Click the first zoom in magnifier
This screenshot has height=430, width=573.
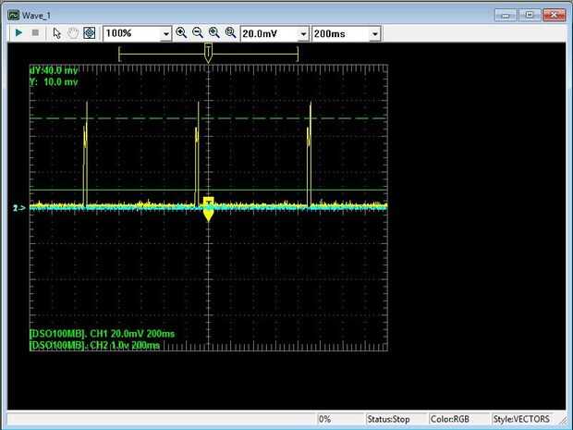181,32
